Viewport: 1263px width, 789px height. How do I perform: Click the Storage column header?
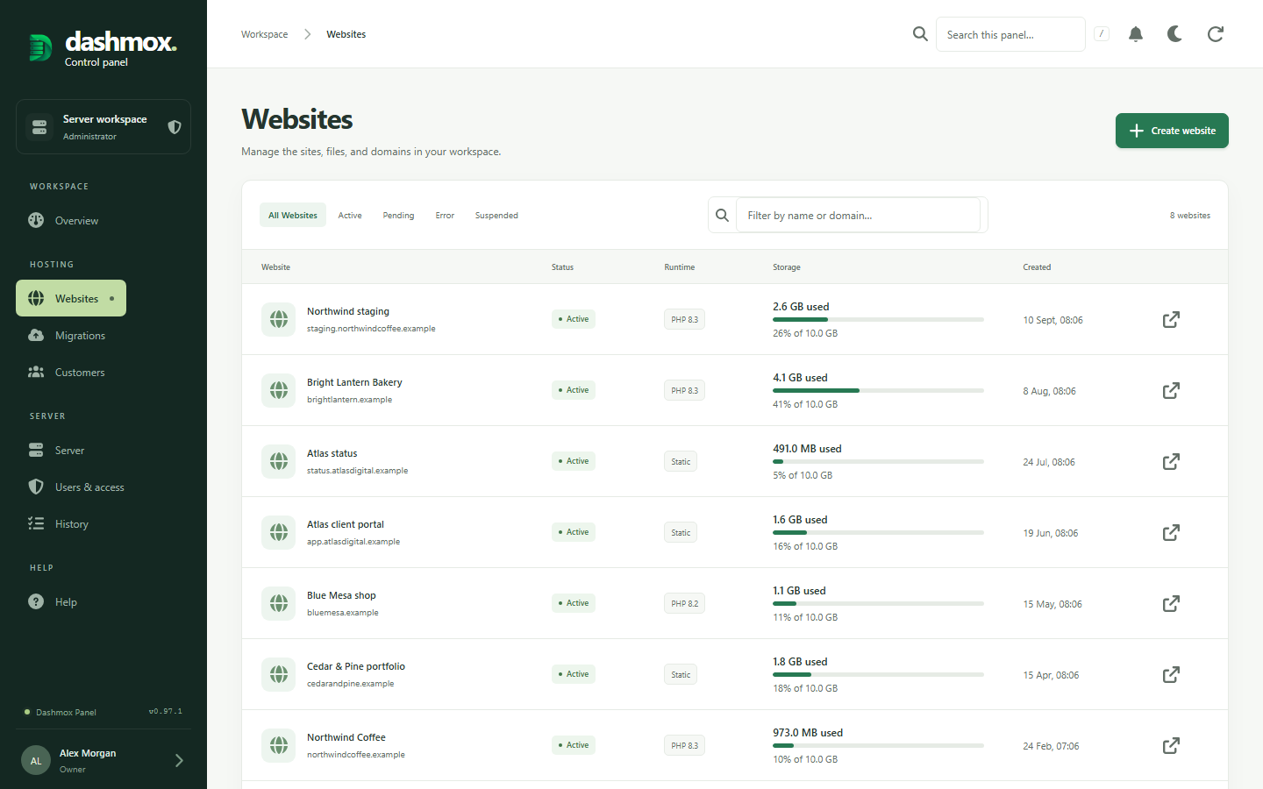(786, 267)
